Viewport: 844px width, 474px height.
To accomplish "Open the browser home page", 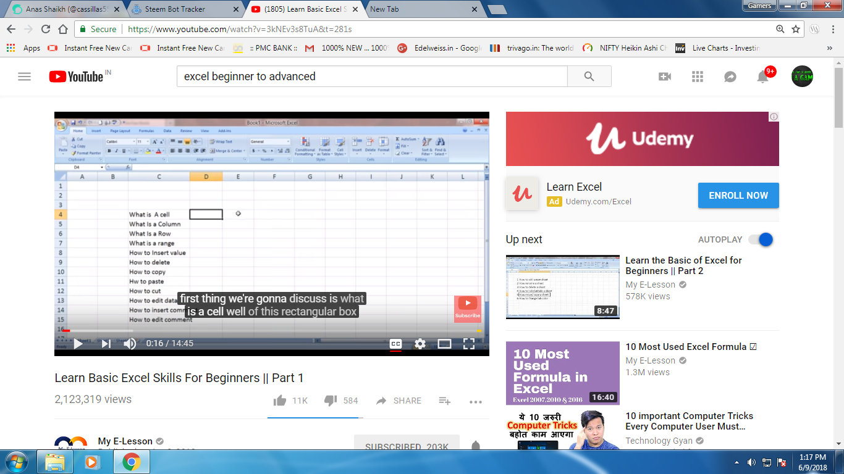I will point(63,29).
